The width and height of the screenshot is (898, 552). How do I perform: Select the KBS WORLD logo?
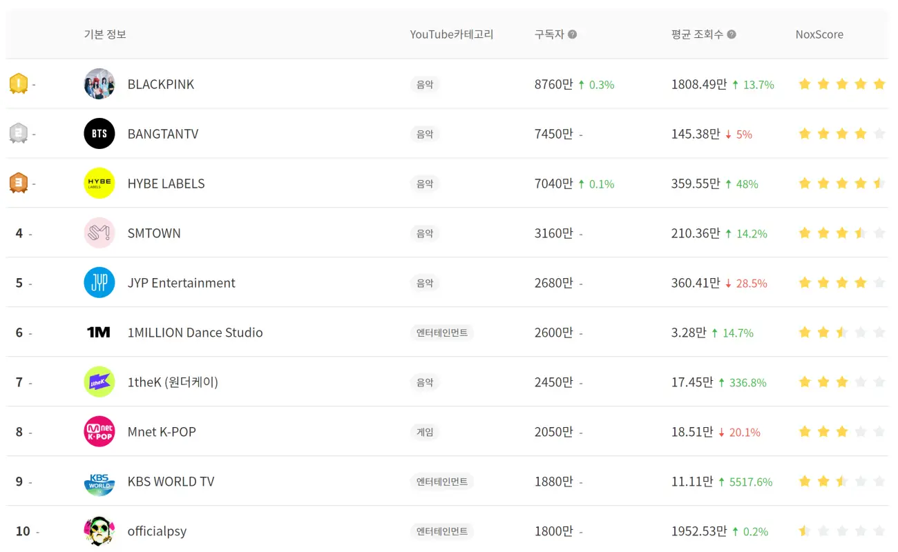pos(99,482)
